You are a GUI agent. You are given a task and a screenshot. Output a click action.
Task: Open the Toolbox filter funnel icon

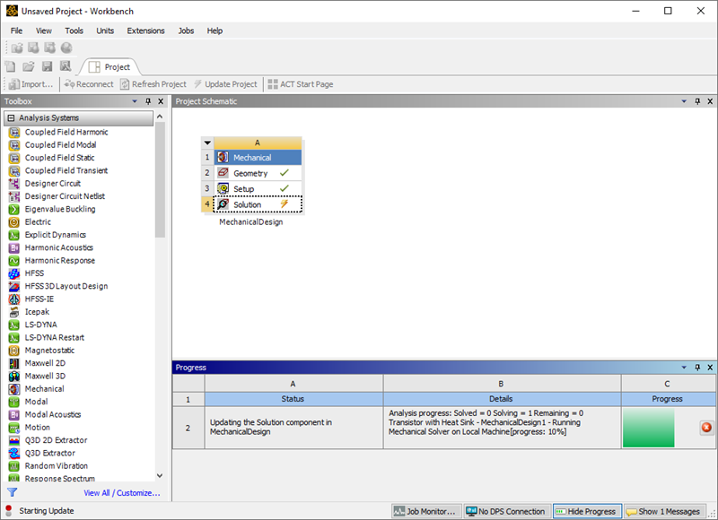(12, 492)
